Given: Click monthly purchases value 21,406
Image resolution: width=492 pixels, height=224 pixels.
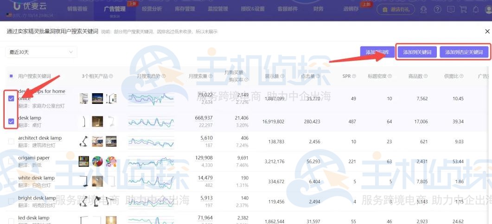Looking at the screenshot, I should (242, 118).
